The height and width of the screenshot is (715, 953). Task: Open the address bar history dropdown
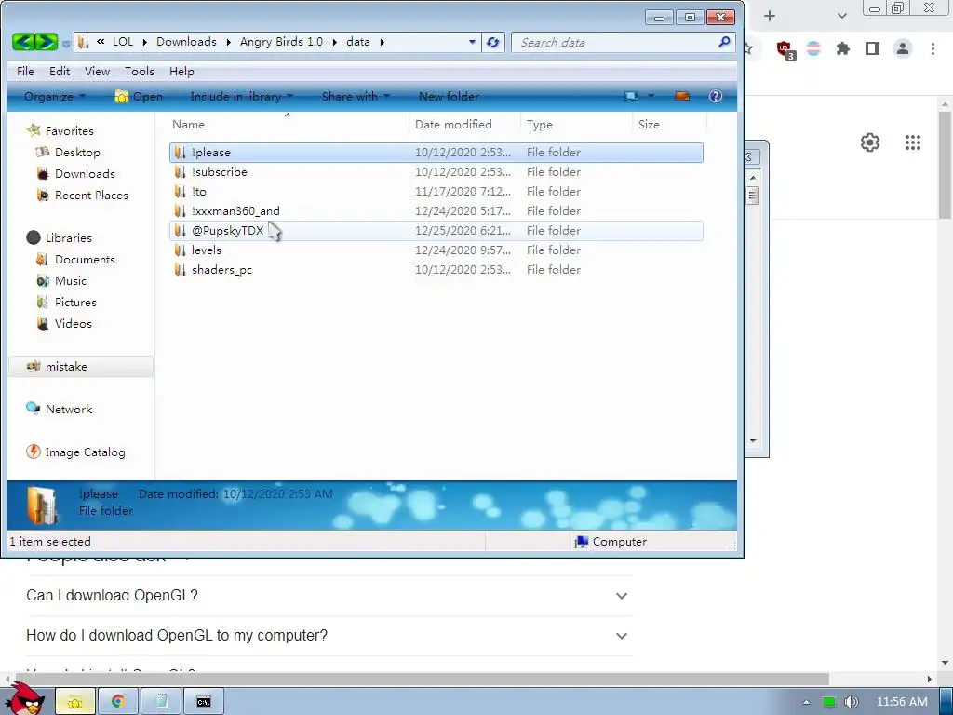pyautogui.click(x=472, y=42)
